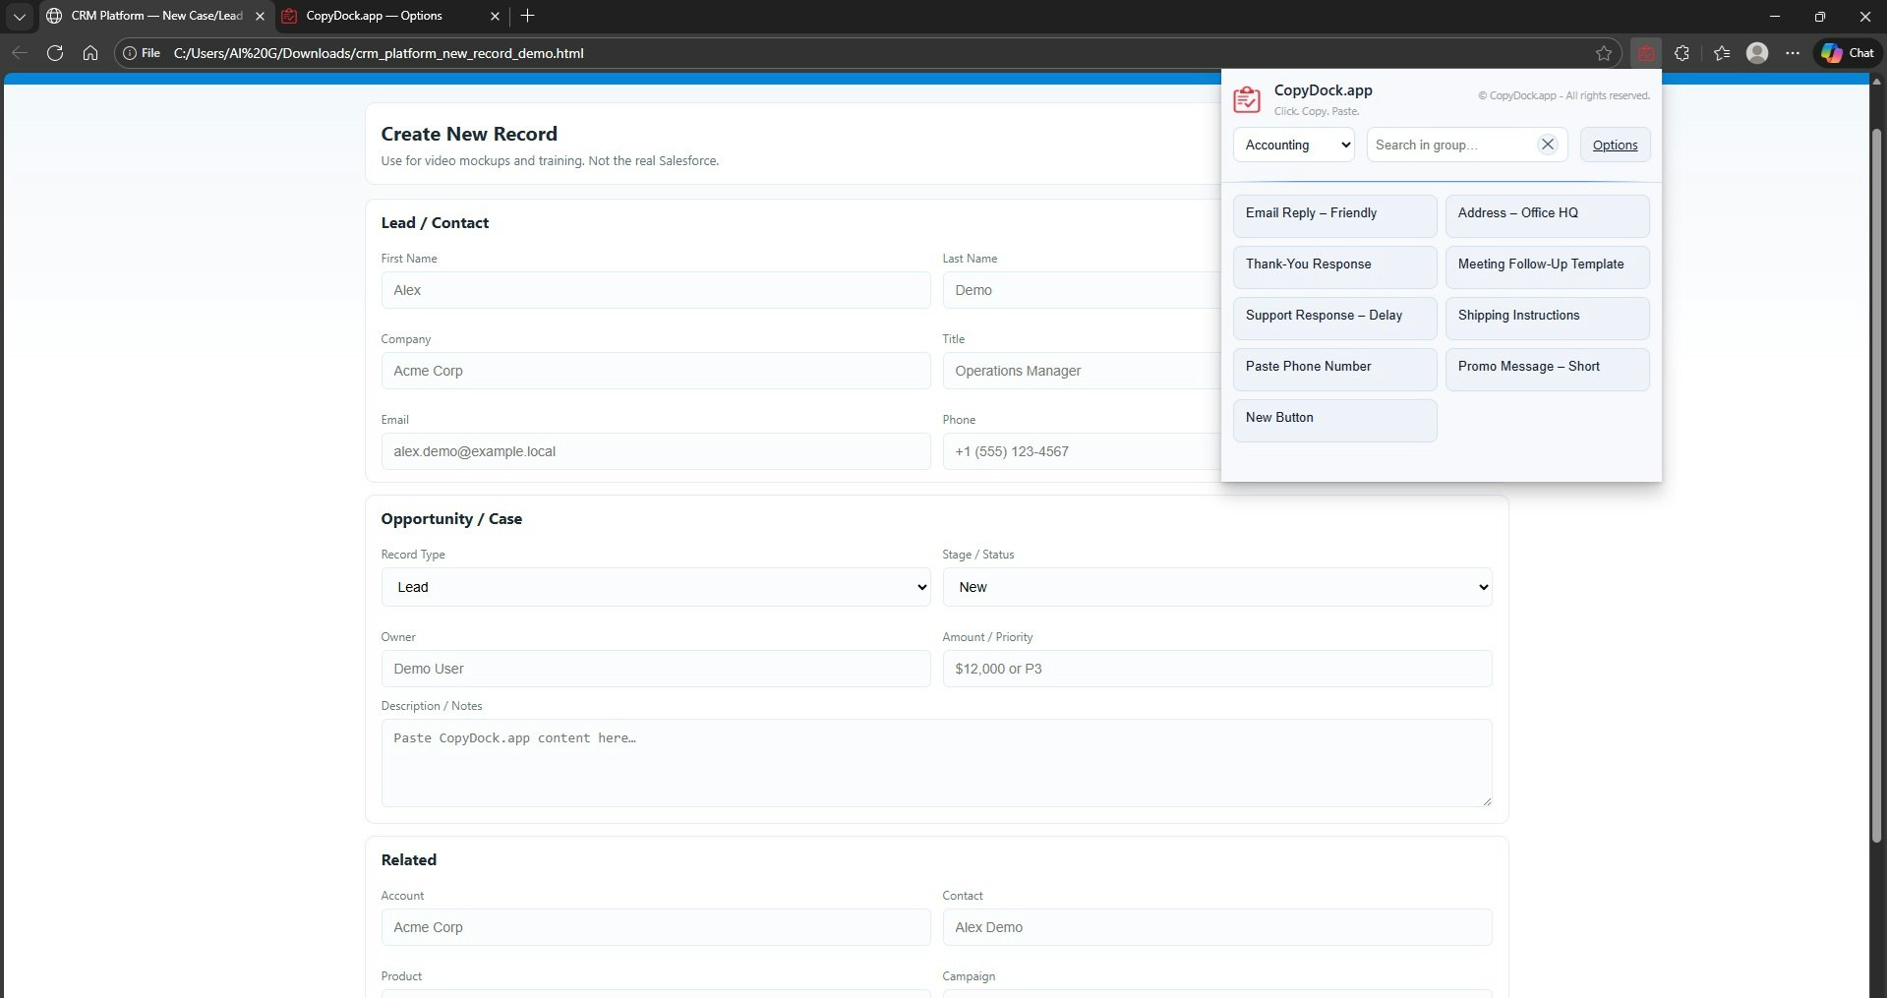This screenshot has width=1887, height=998.
Task: Select the Promo Message – Short snippet
Action: coord(1546,369)
